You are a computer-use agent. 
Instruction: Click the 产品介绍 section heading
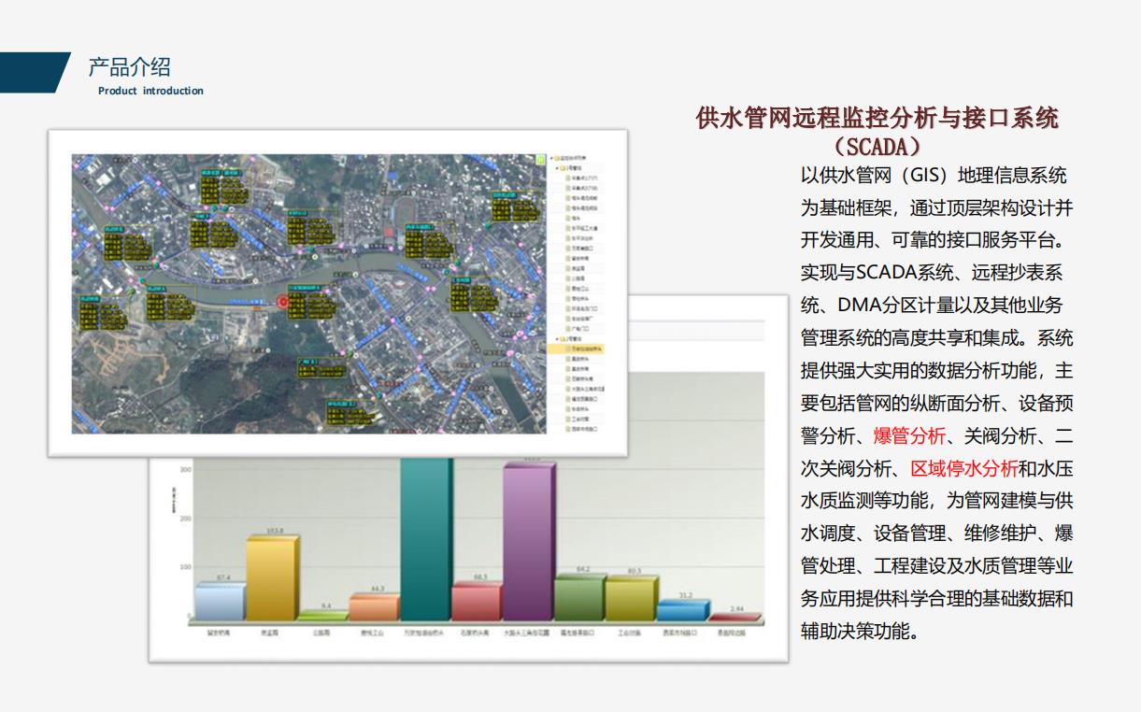click(x=129, y=67)
